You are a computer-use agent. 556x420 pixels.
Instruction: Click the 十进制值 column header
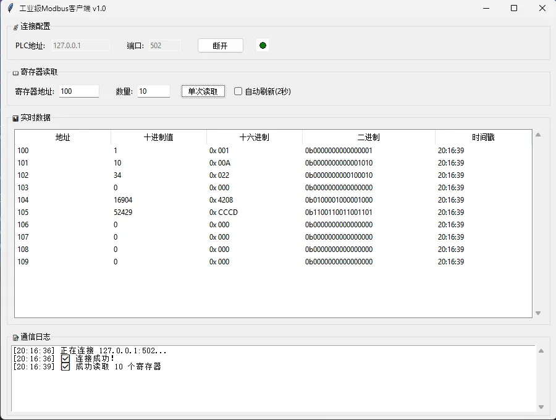(x=159, y=137)
